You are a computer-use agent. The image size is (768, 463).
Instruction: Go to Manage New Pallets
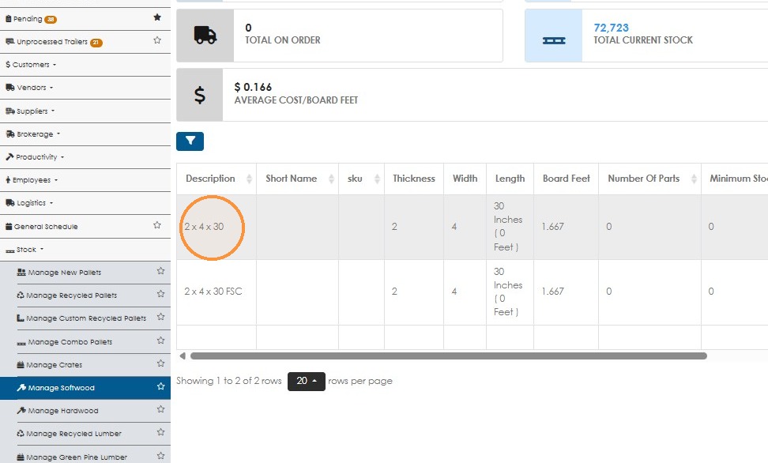click(58, 273)
